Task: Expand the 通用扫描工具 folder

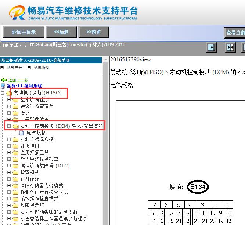Action: pyautogui.click(x=9, y=152)
